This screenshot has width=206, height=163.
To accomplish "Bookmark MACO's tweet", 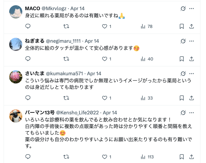I will (x=182, y=26).
